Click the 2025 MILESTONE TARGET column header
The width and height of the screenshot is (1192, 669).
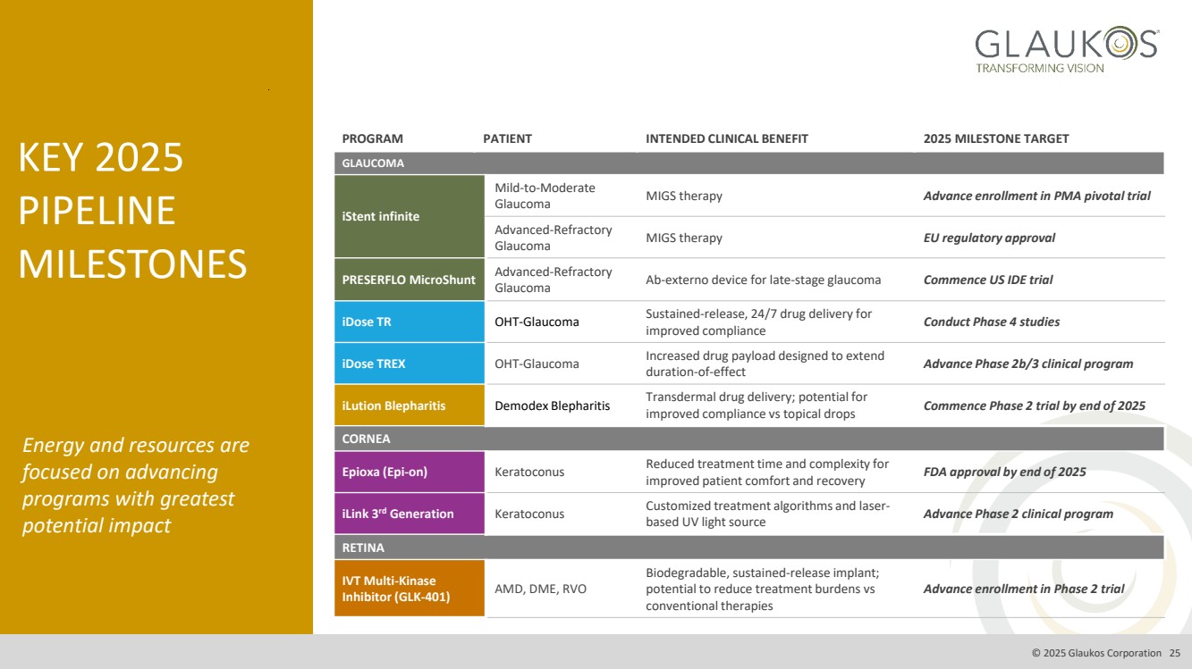(x=995, y=138)
